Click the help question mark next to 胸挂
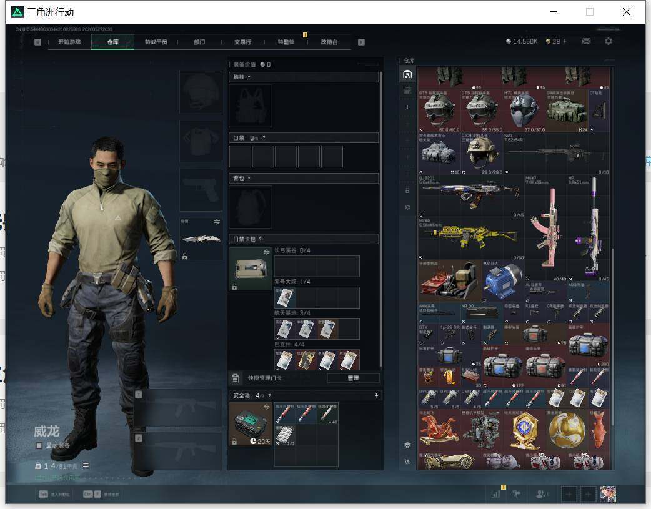 (249, 77)
